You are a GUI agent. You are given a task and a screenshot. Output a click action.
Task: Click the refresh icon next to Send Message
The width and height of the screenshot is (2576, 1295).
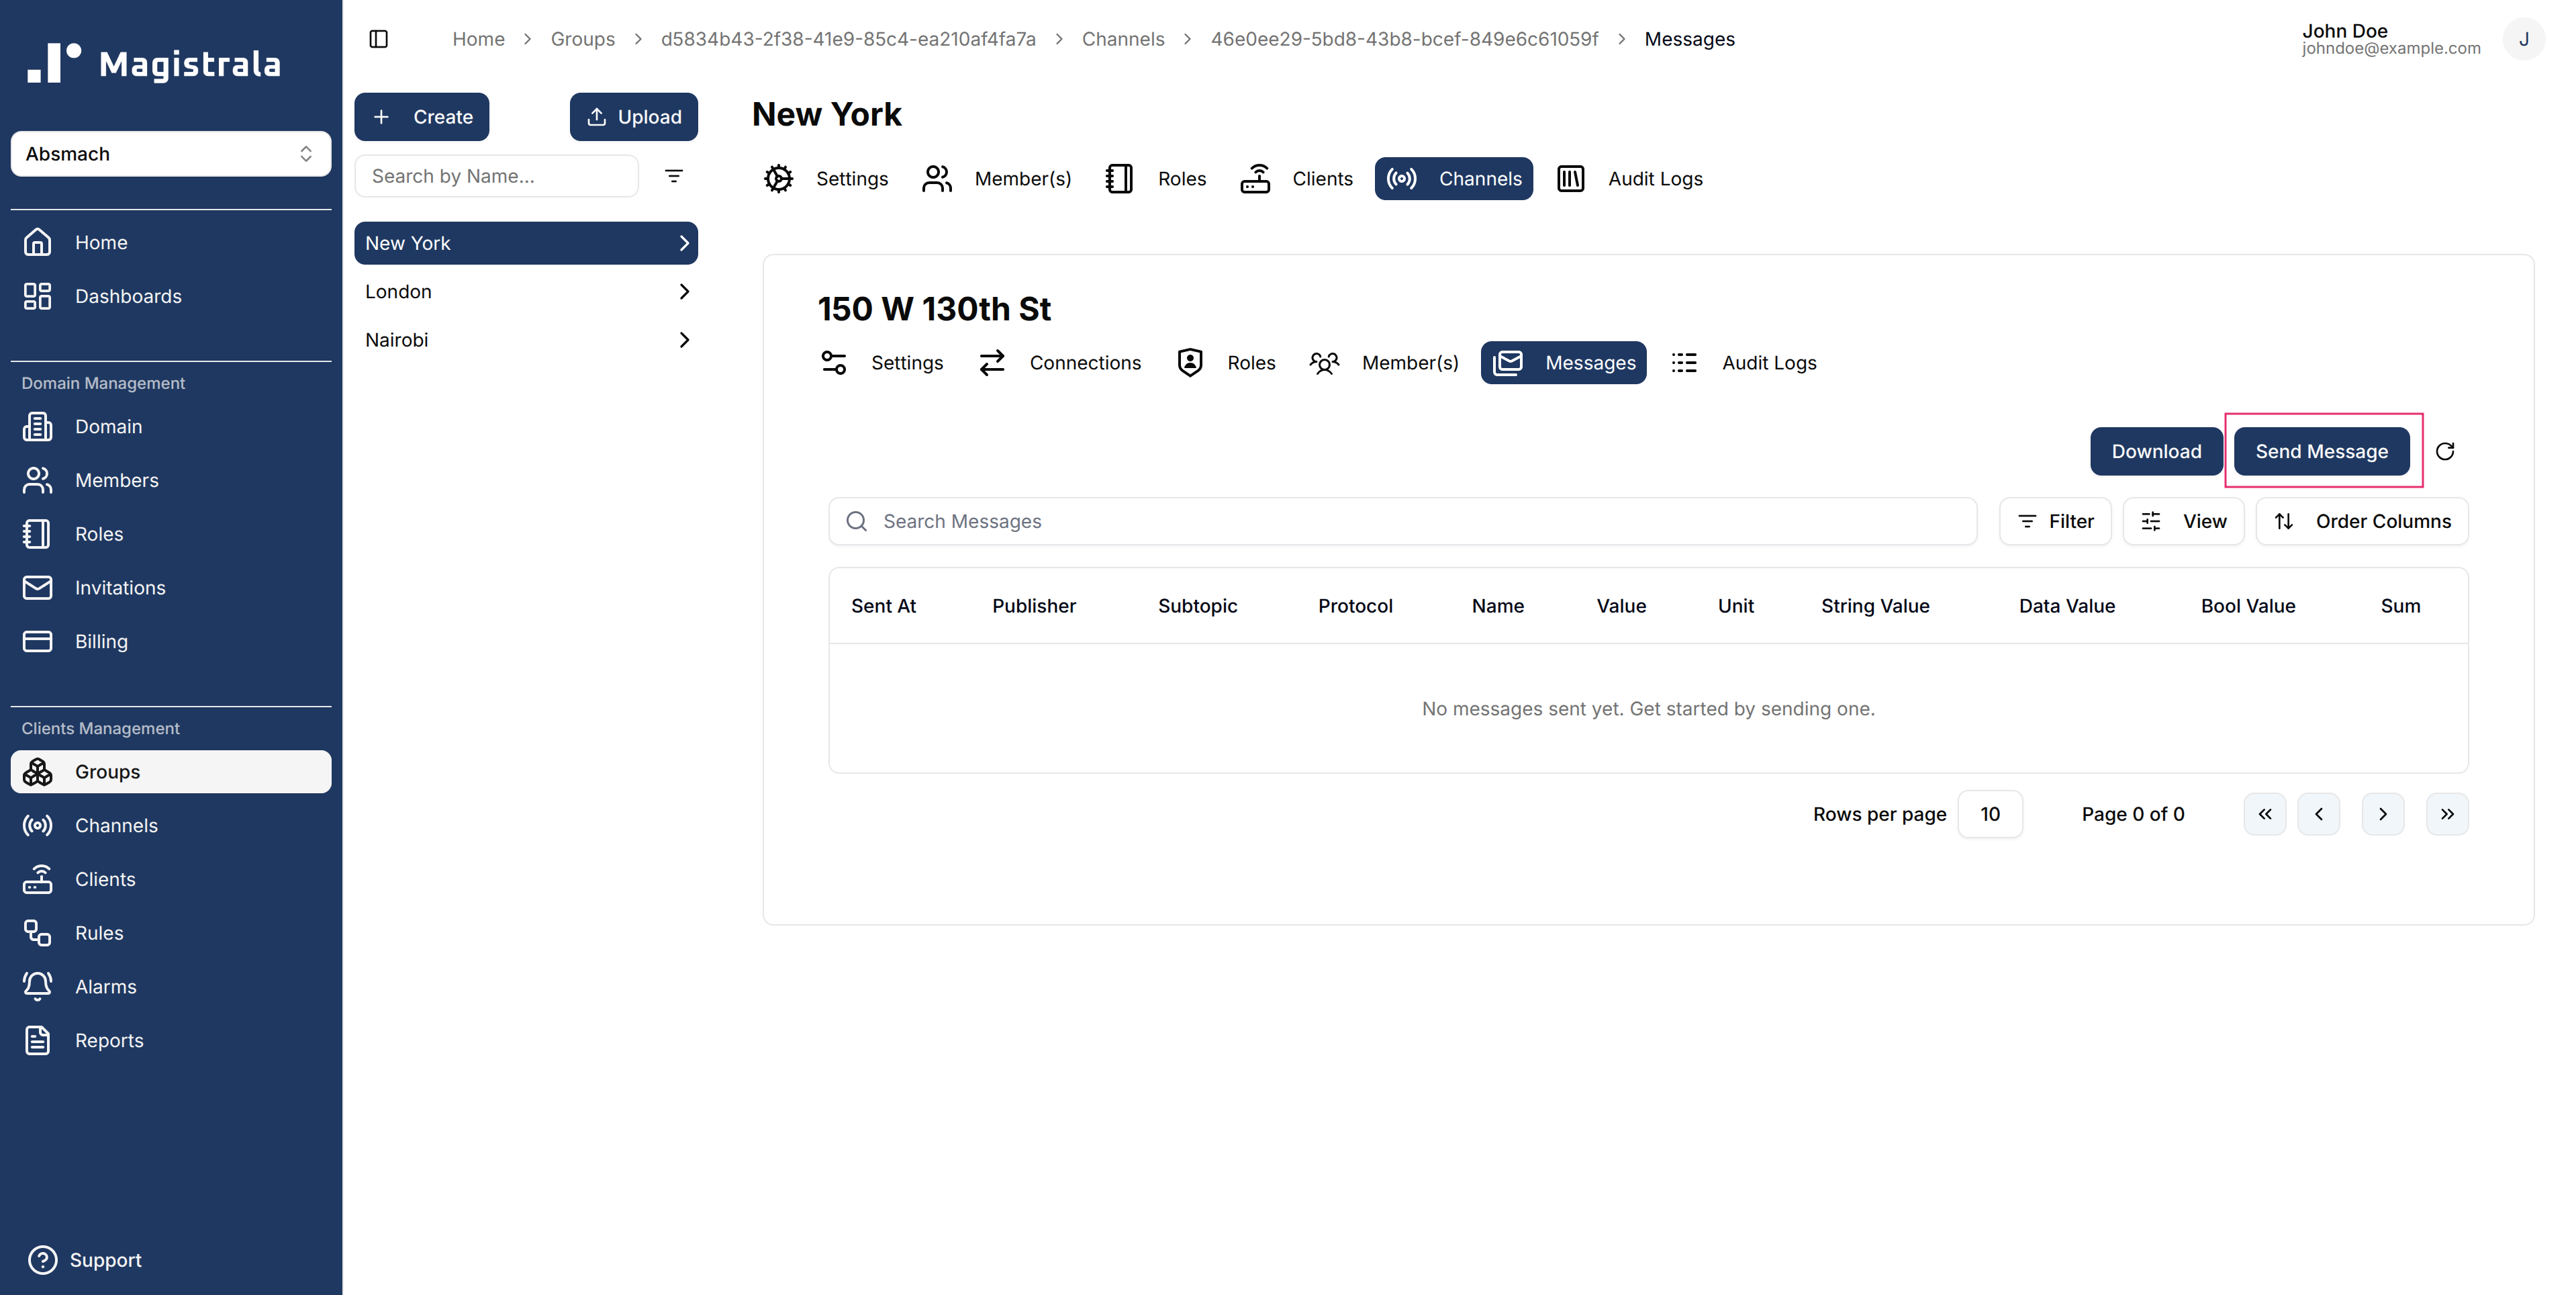(x=2446, y=451)
